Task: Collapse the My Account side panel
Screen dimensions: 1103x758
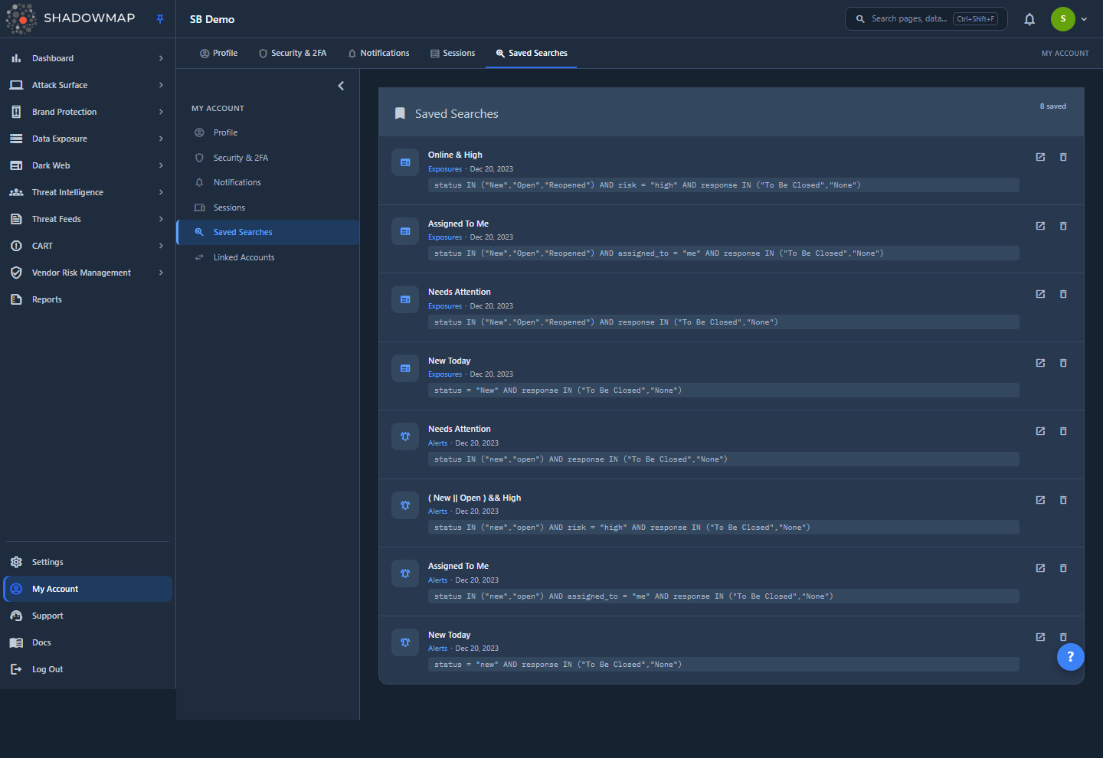Action: (x=341, y=86)
